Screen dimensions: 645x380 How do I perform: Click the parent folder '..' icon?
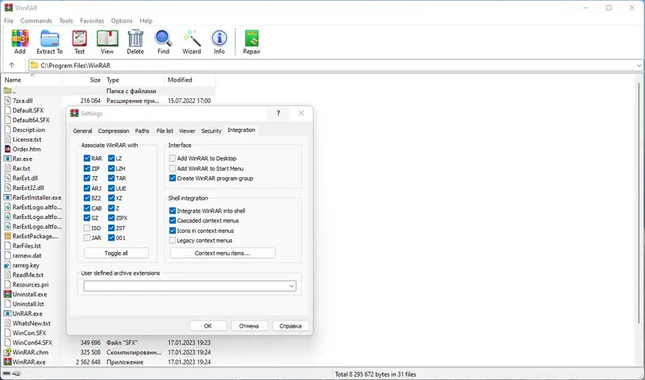(7, 91)
